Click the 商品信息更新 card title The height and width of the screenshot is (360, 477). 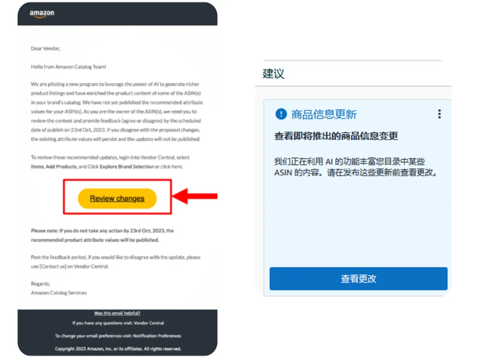(x=324, y=115)
